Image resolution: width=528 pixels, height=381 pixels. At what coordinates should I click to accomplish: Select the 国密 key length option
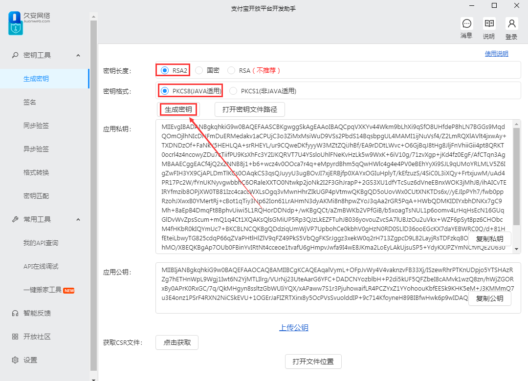[x=199, y=70]
